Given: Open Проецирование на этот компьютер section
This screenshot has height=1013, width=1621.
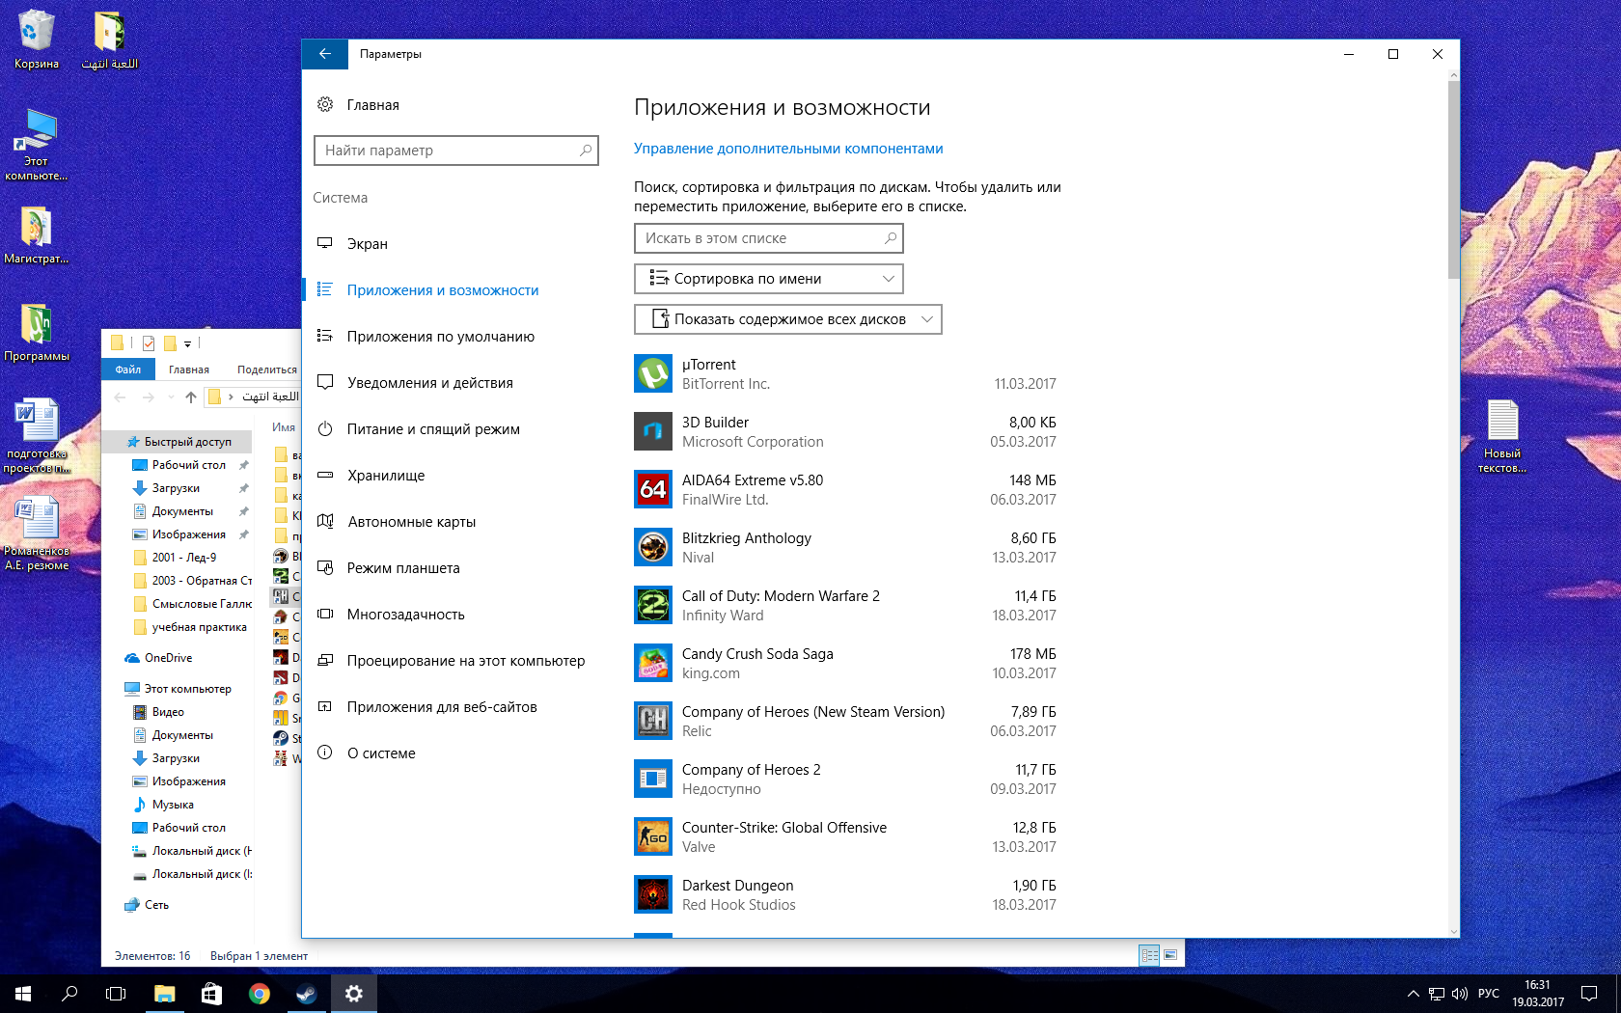Looking at the screenshot, I should pos(451,661).
